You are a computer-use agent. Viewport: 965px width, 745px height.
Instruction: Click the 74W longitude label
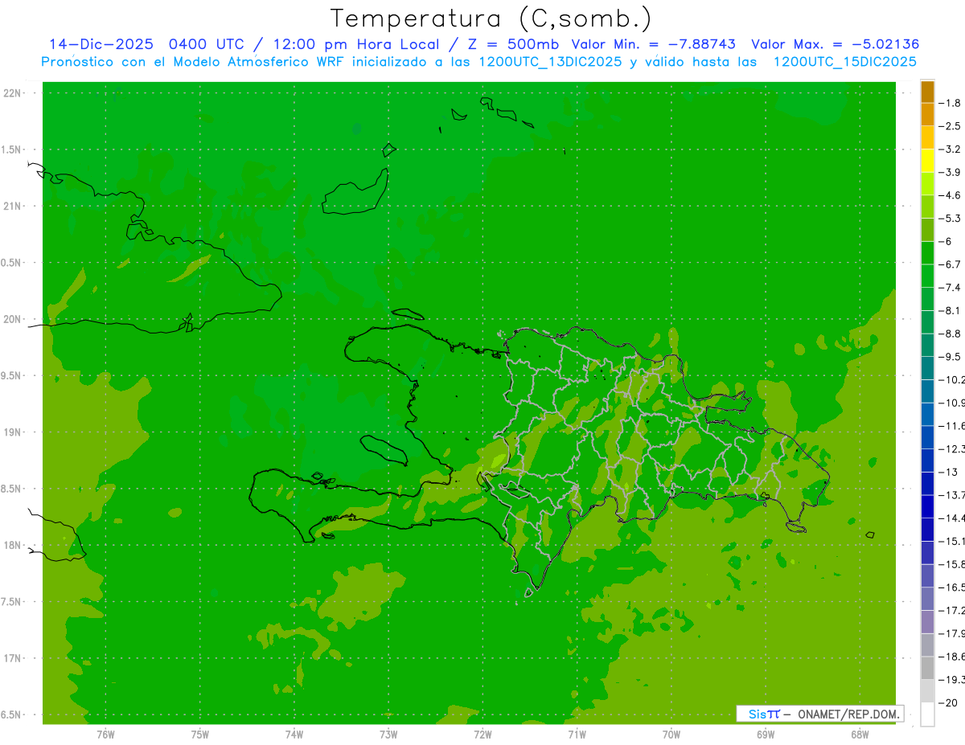coord(294,735)
